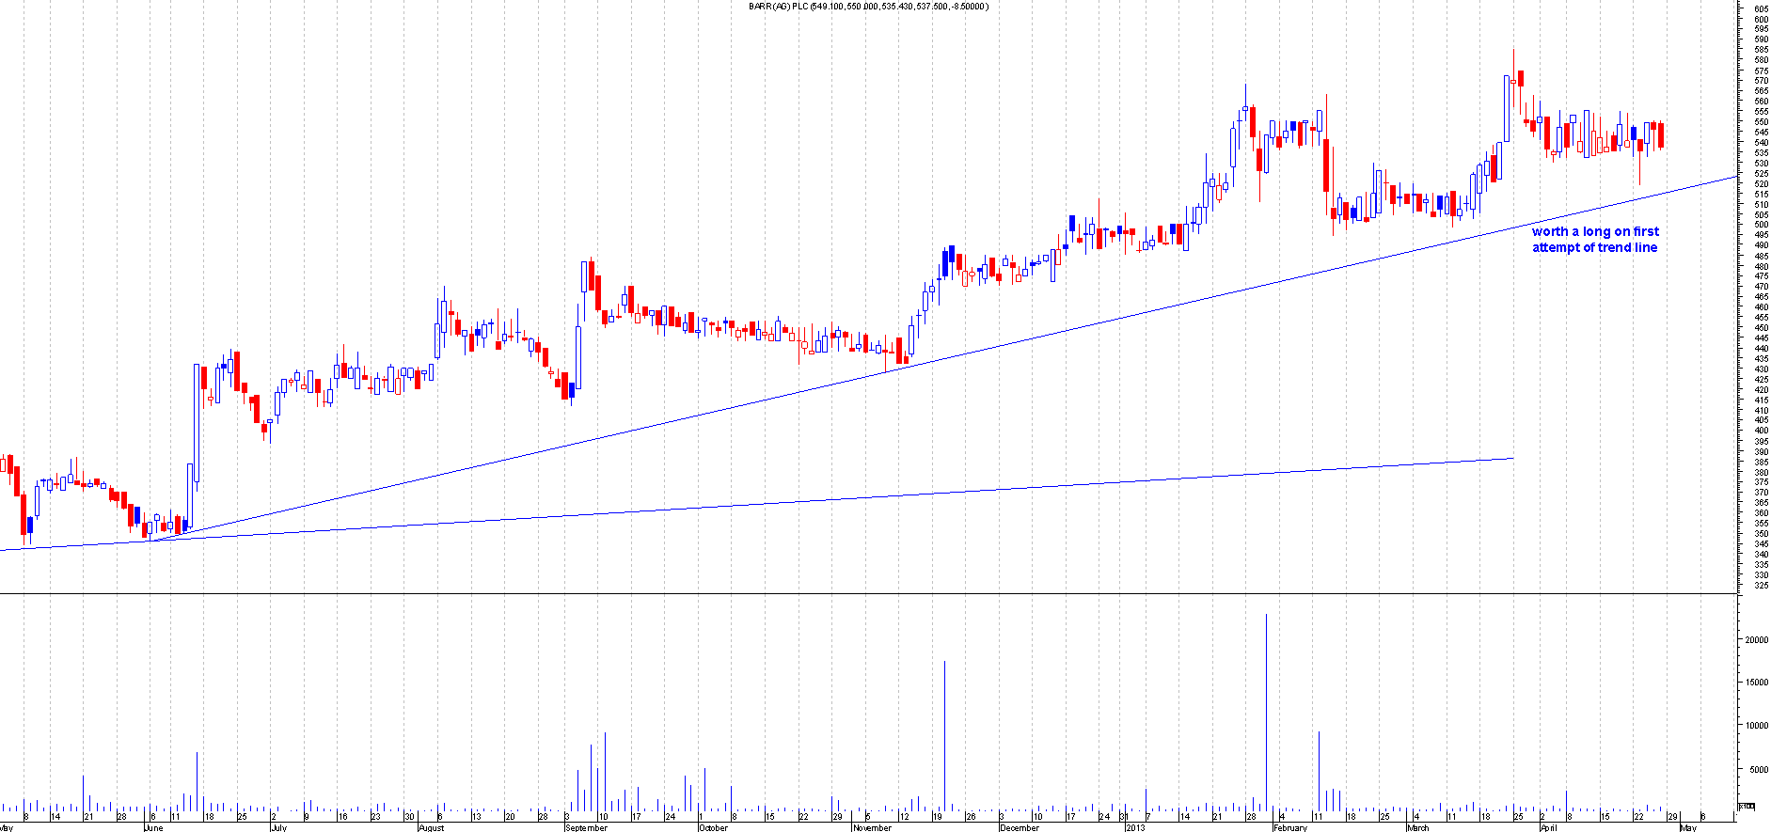Click the July label on the date axis
Viewport: 1771px width, 832px height.
(x=278, y=827)
